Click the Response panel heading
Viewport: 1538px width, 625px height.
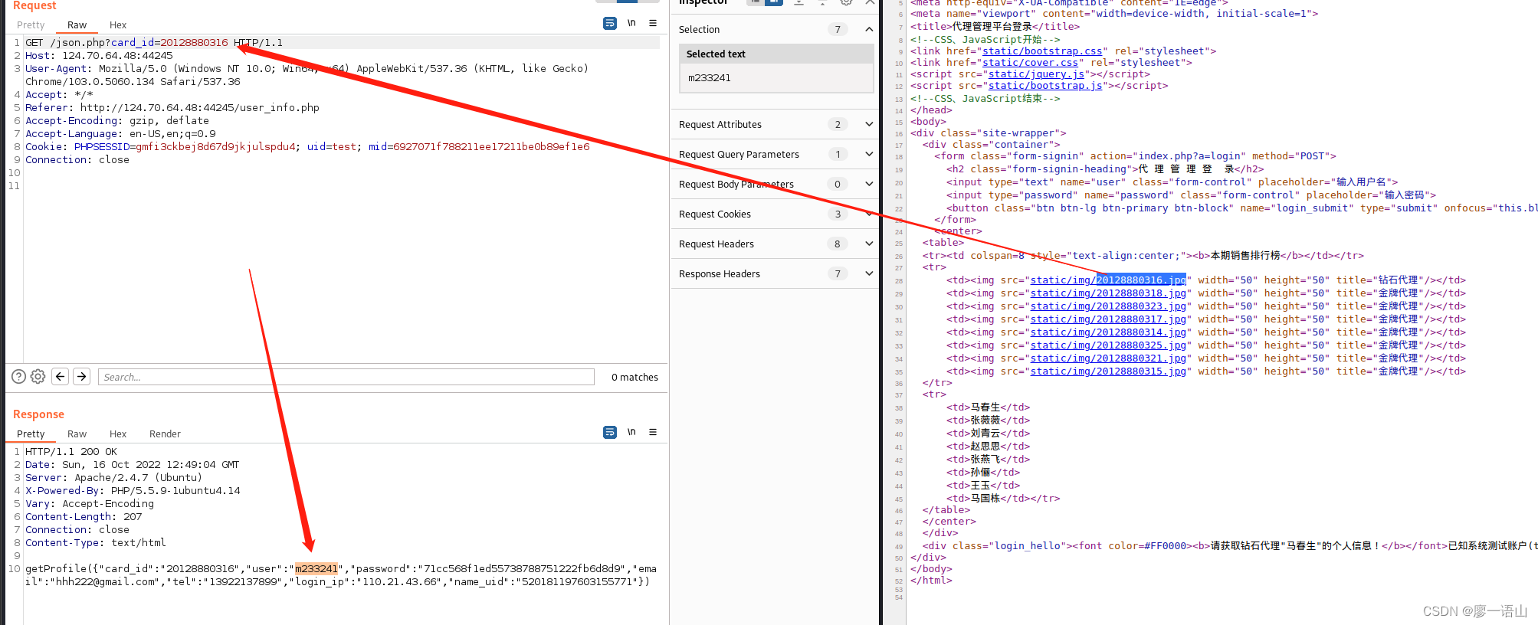tap(38, 414)
